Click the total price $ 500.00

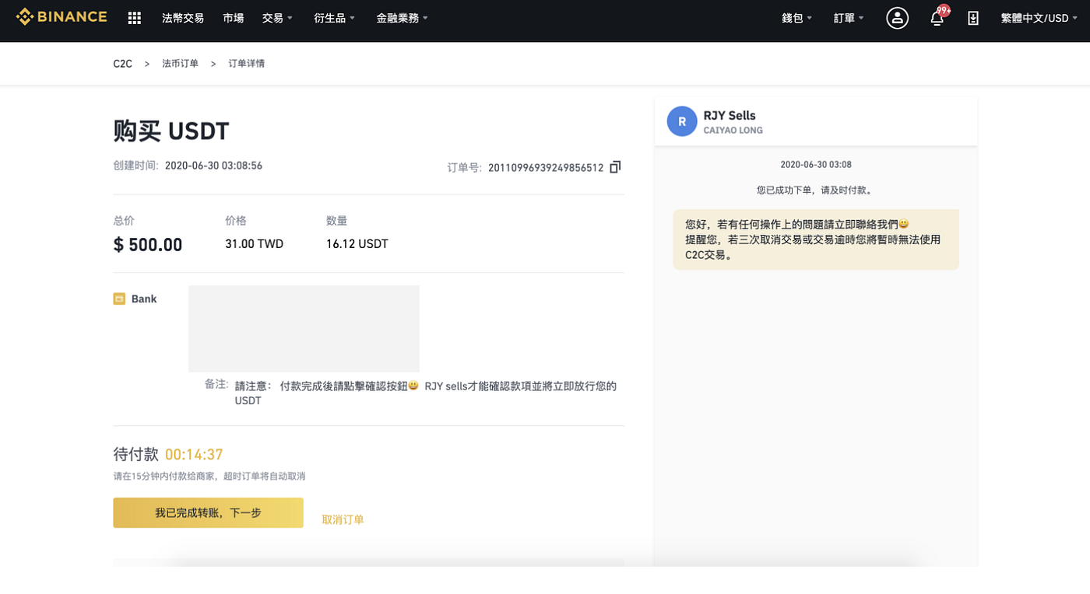click(148, 245)
